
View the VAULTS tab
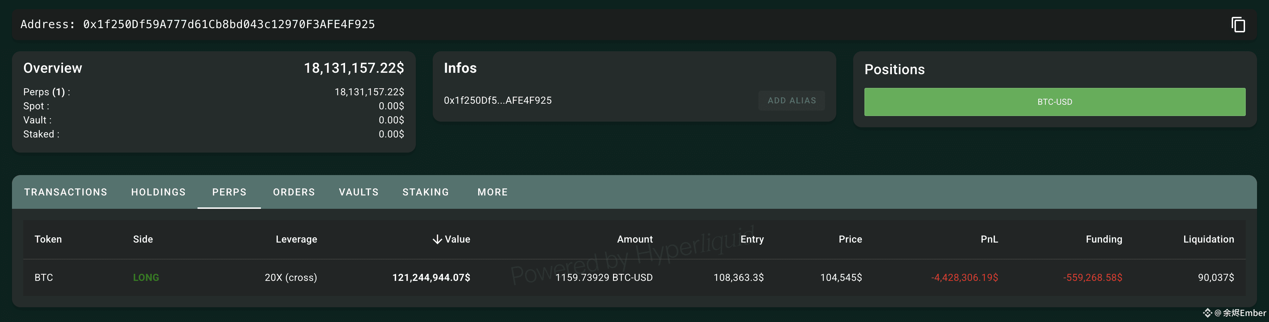click(359, 192)
